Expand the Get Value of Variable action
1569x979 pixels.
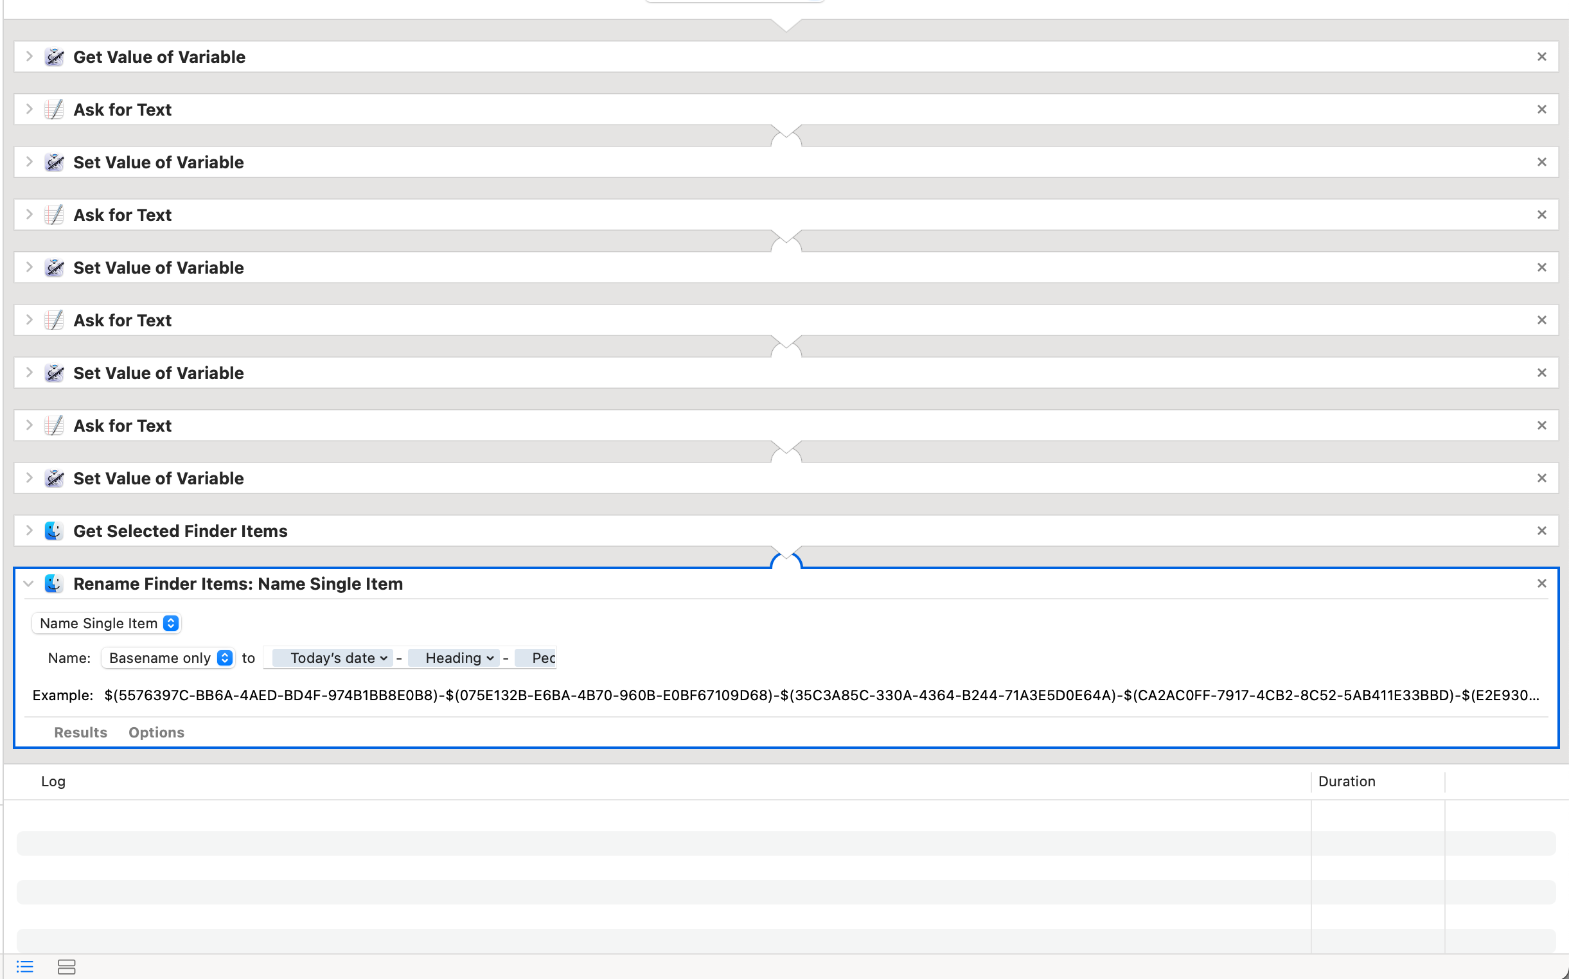pos(28,57)
